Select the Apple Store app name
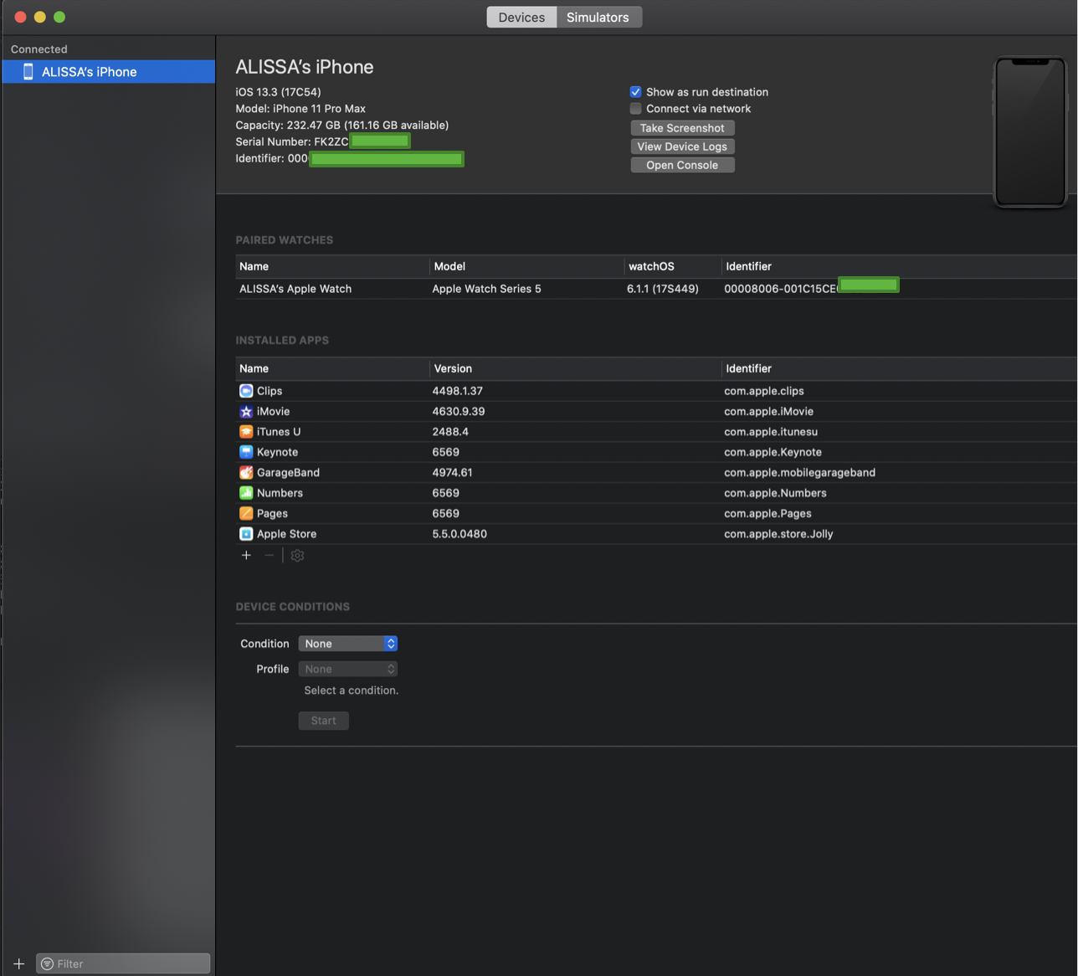1078x976 pixels. coord(286,534)
